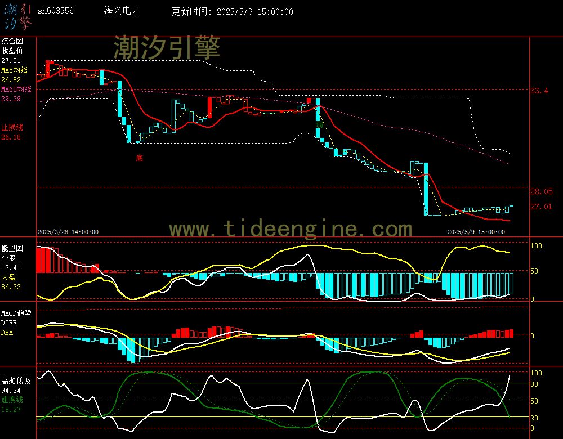This screenshot has width=563, height=439.
Task: Click the speed line value 18.27
Action: coord(11,409)
